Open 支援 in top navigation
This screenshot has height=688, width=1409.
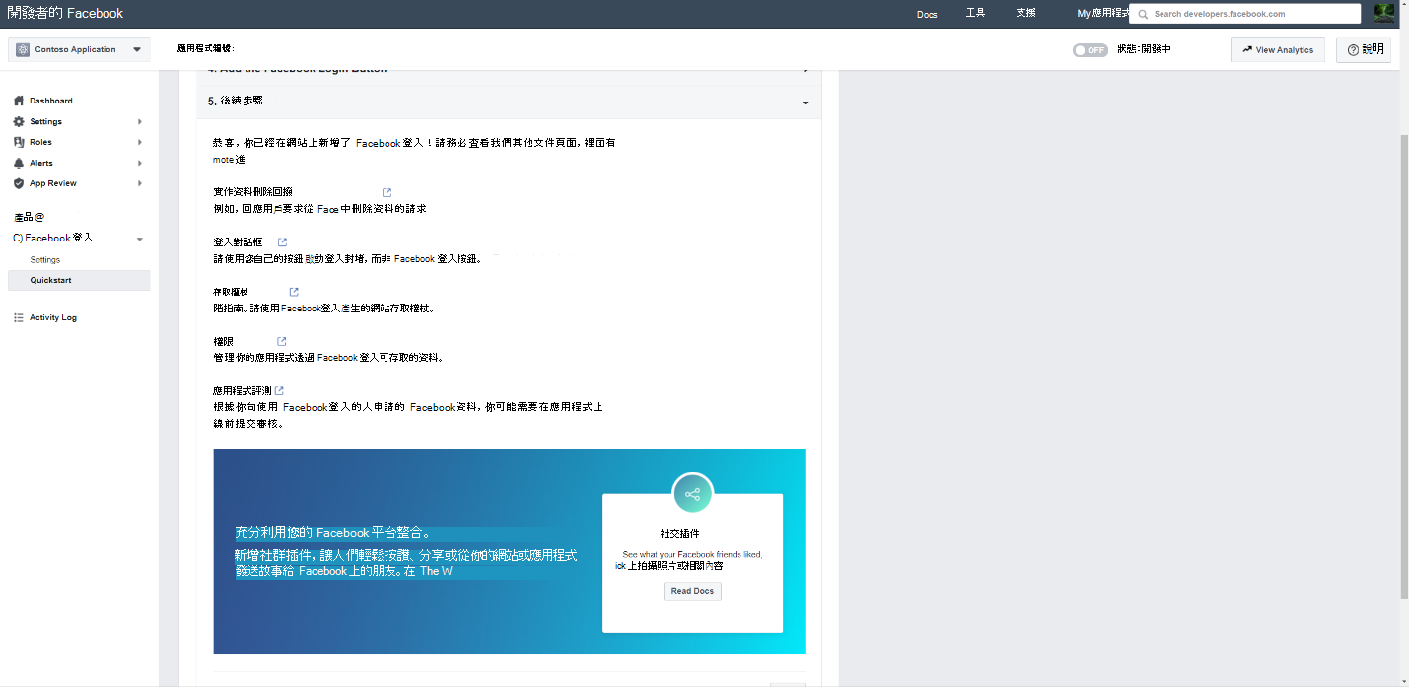pos(1025,13)
